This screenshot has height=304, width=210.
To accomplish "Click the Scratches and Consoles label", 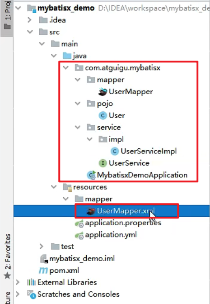I will pyautogui.click(x=79, y=294).
